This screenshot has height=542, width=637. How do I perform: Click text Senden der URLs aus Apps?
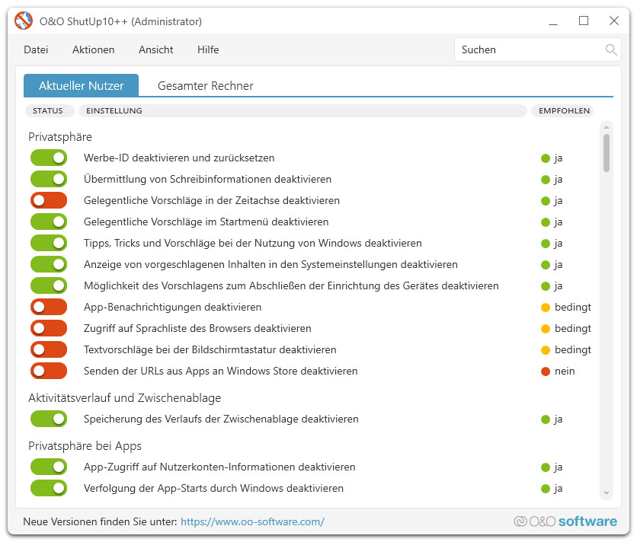(221, 371)
